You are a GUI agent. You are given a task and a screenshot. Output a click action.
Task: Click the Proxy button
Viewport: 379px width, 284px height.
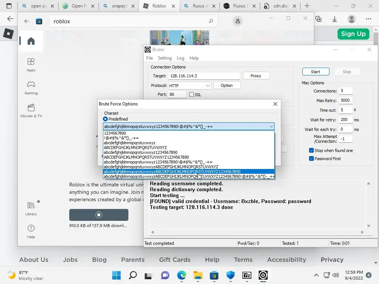[x=256, y=75]
